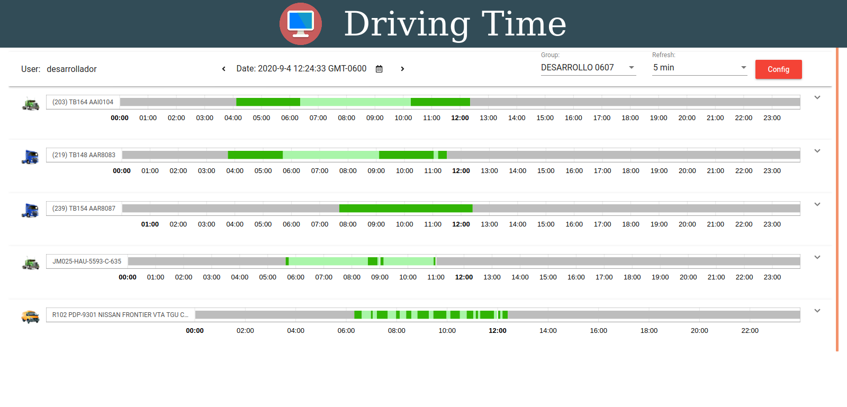Click blue truck icon for TB148 AAR8083
The width and height of the screenshot is (847, 407).
(x=30, y=157)
